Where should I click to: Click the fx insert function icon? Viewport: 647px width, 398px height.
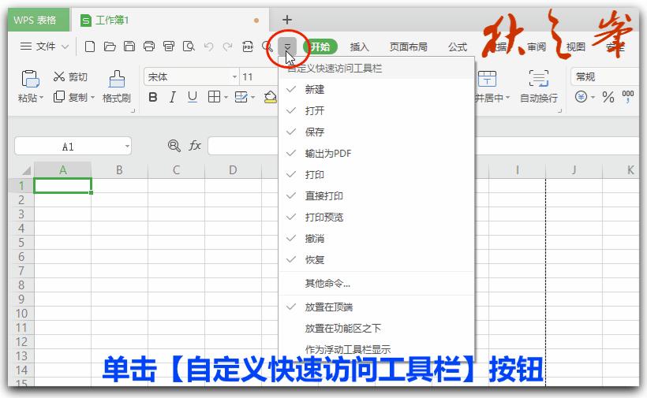tap(195, 146)
